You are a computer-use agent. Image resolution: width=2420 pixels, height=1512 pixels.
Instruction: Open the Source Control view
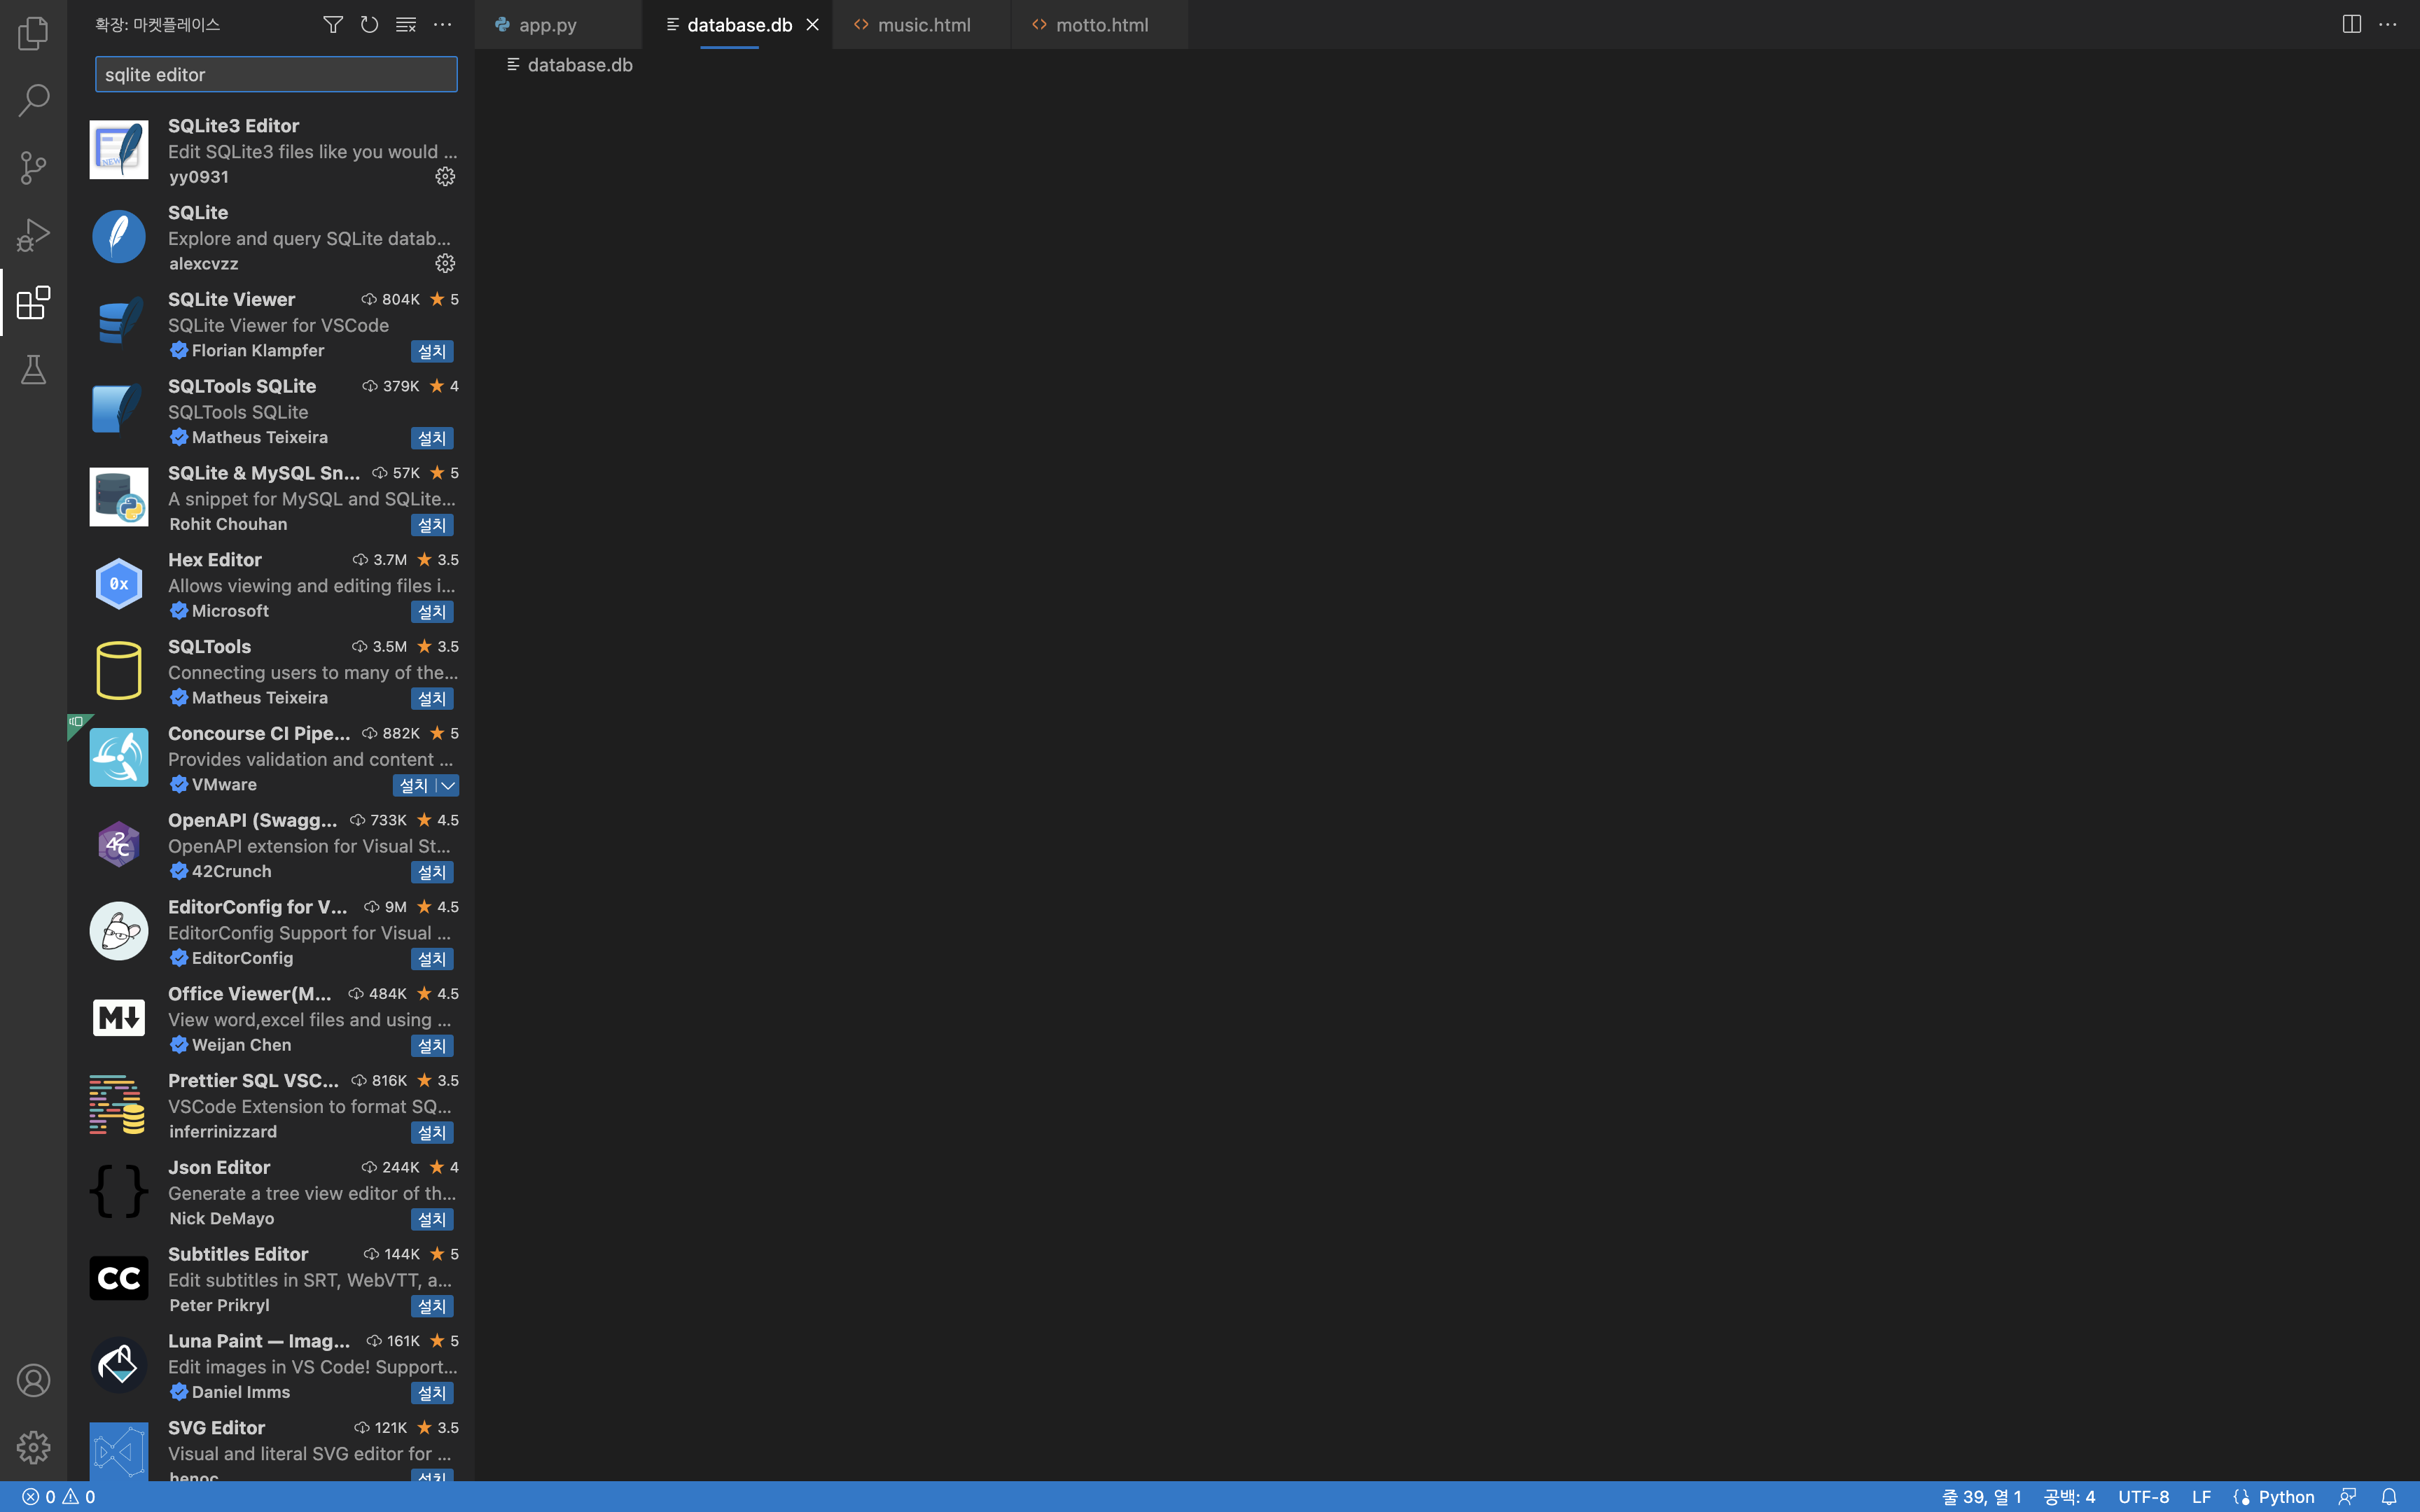(x=33, y=167)
